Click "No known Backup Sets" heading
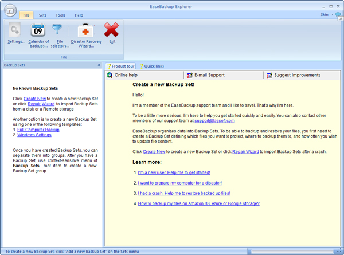 (x=36, y=88)
